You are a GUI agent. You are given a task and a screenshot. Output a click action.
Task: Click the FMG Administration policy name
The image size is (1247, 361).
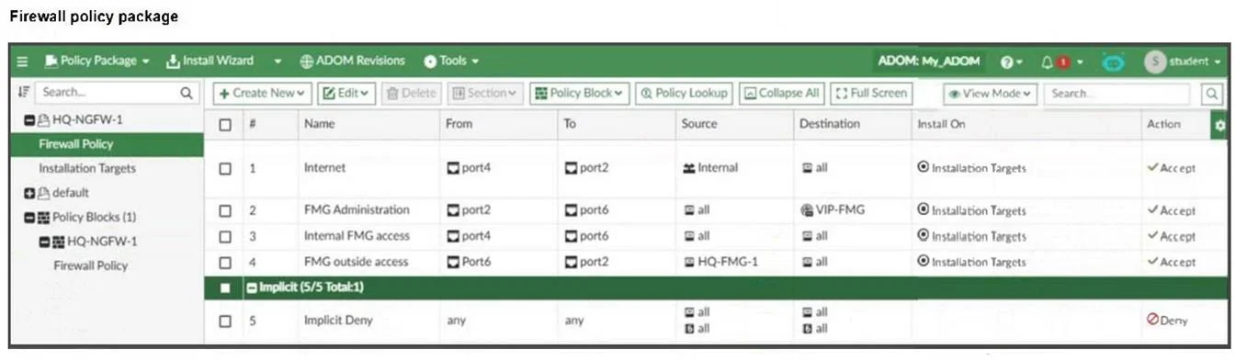pos(357,210)
